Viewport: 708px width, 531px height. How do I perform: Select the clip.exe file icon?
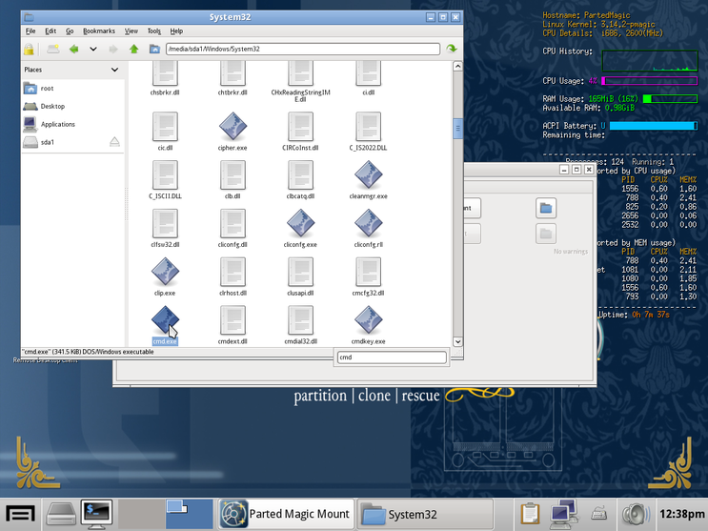(x=165, y=272)
